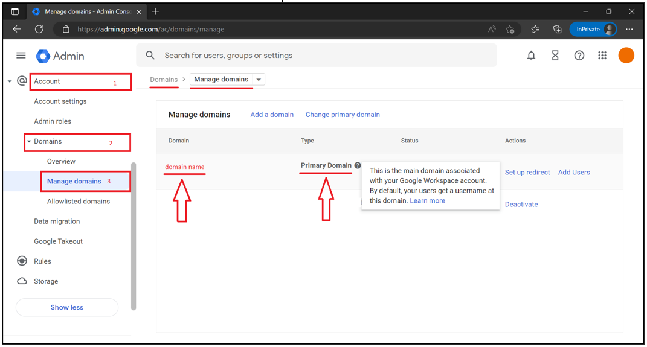Open the tasks hourglass icon
The height and width of the screenshot is (347, 647).
[x=555, y=56]
